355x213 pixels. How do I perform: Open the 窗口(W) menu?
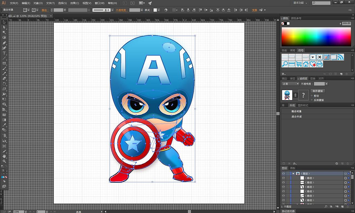pos(100,3)
